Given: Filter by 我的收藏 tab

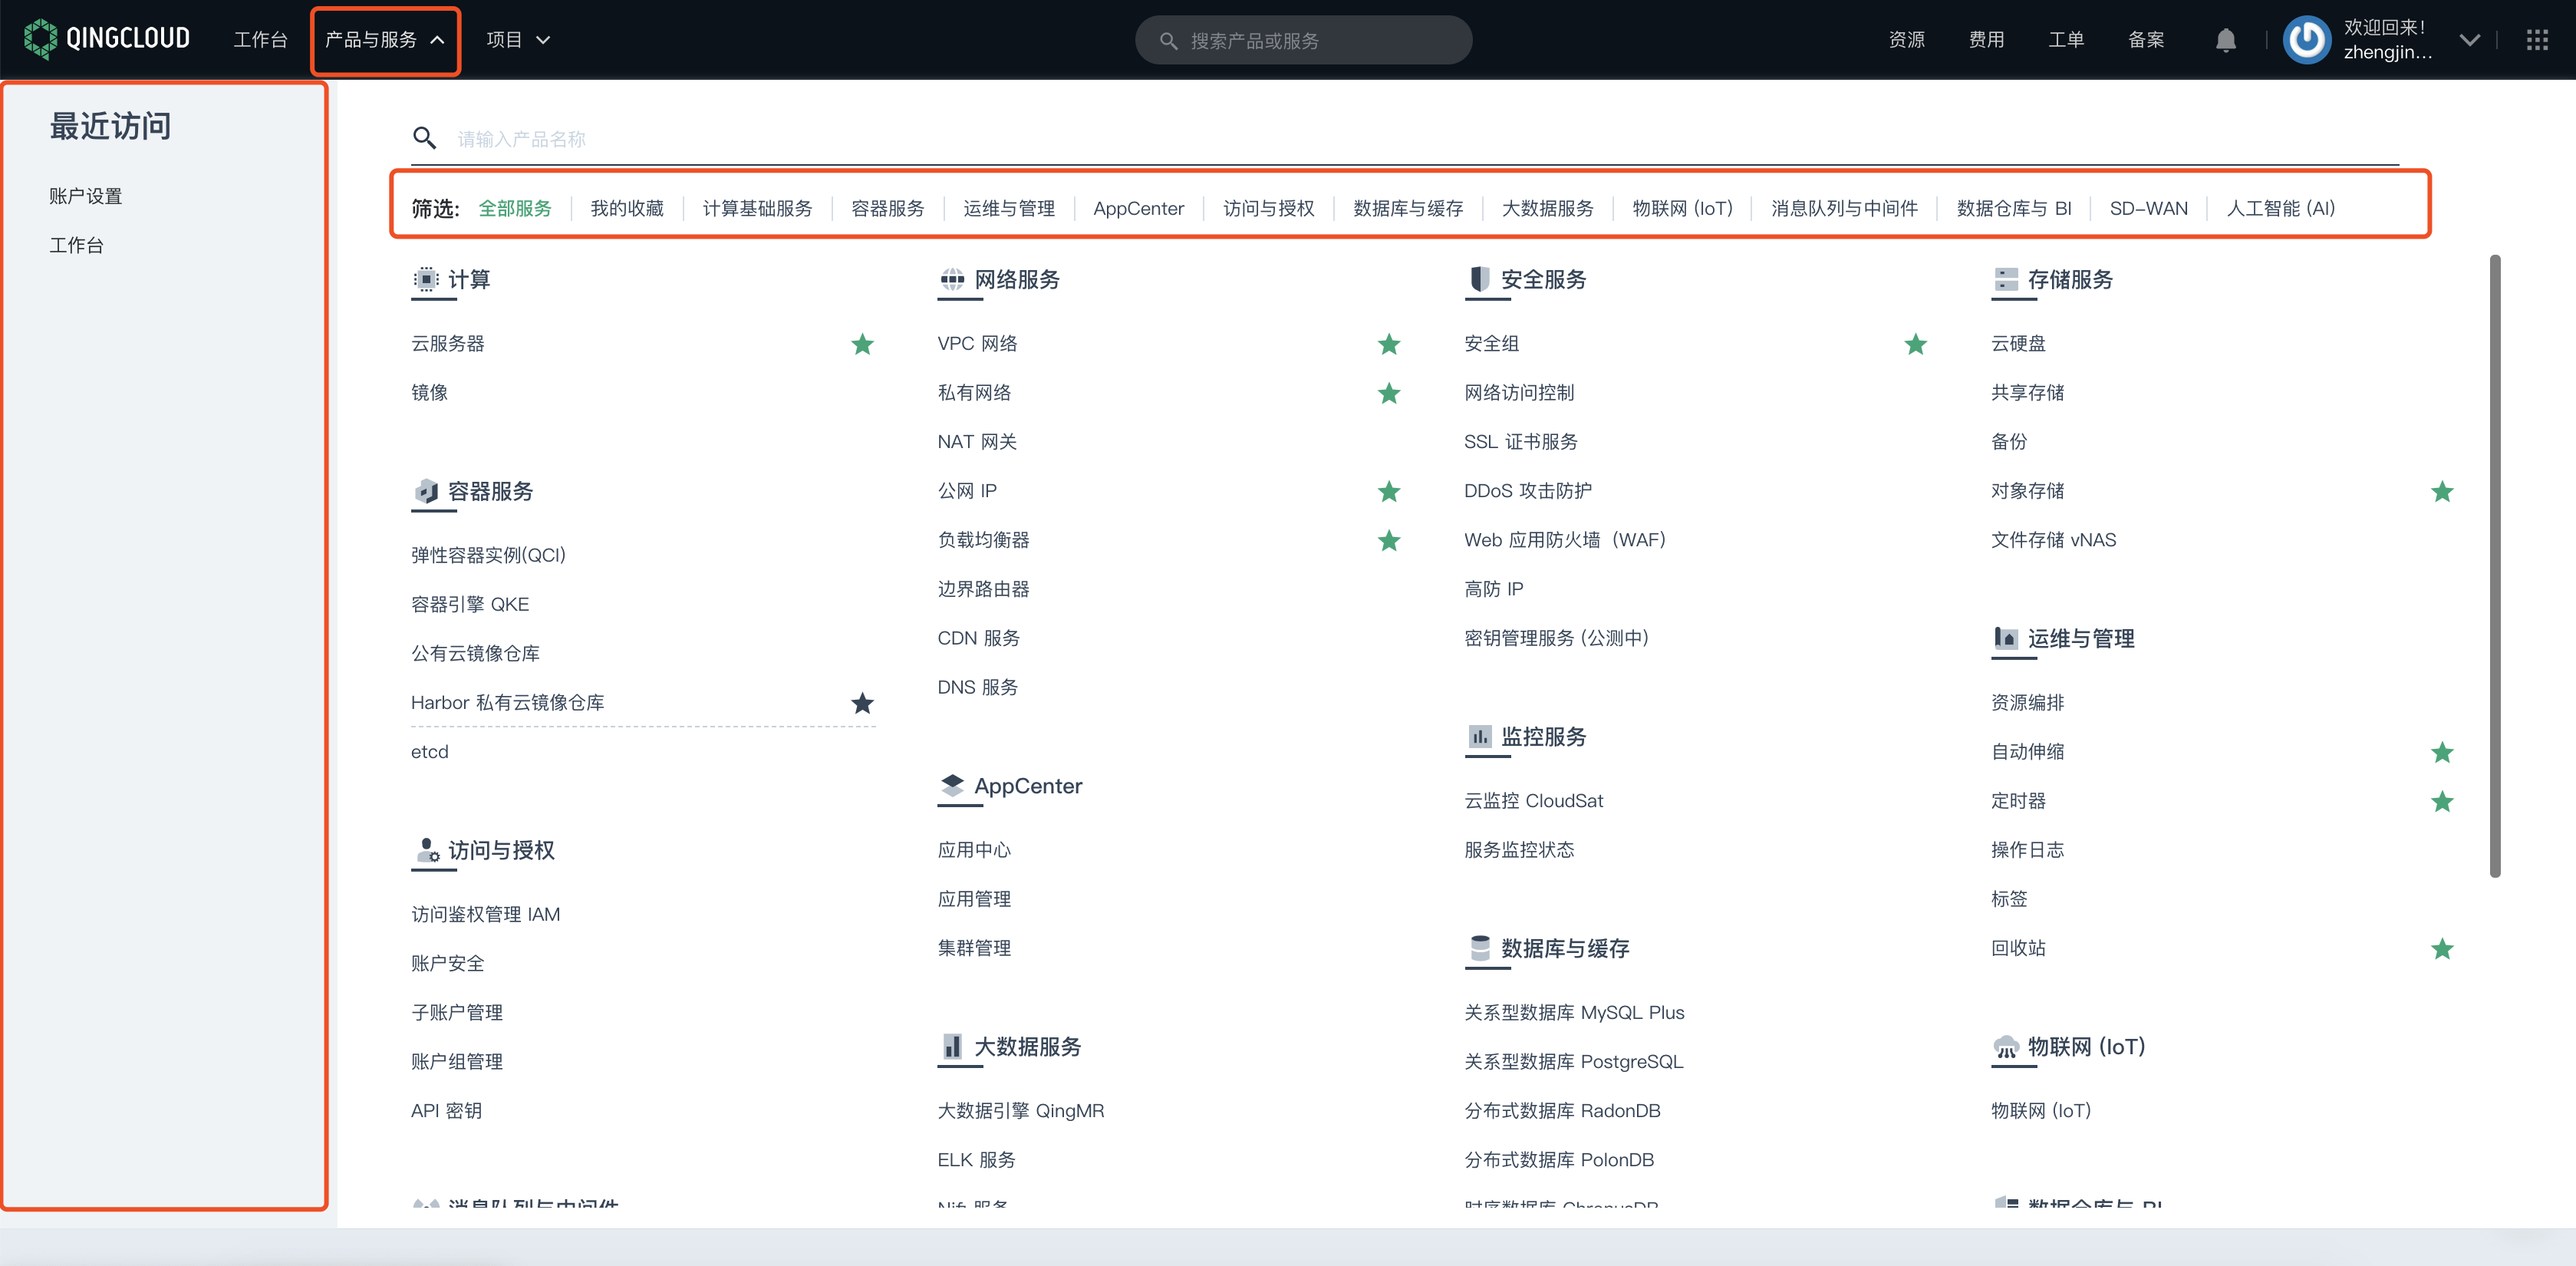Looking at the screenshot, I should [626, 208].
